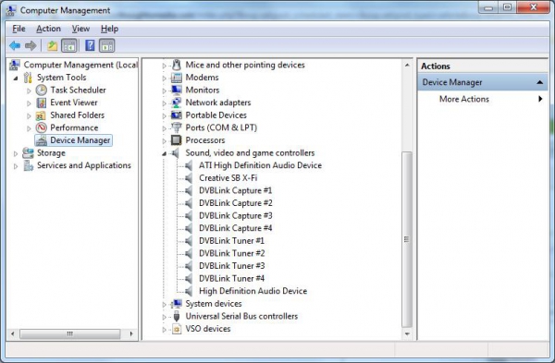Click the System devices icon
The image size is (555, 363).
[x=177, y=304]
